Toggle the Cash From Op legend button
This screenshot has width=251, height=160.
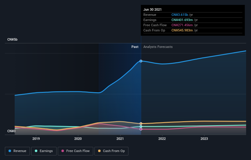tap(111, 151)
